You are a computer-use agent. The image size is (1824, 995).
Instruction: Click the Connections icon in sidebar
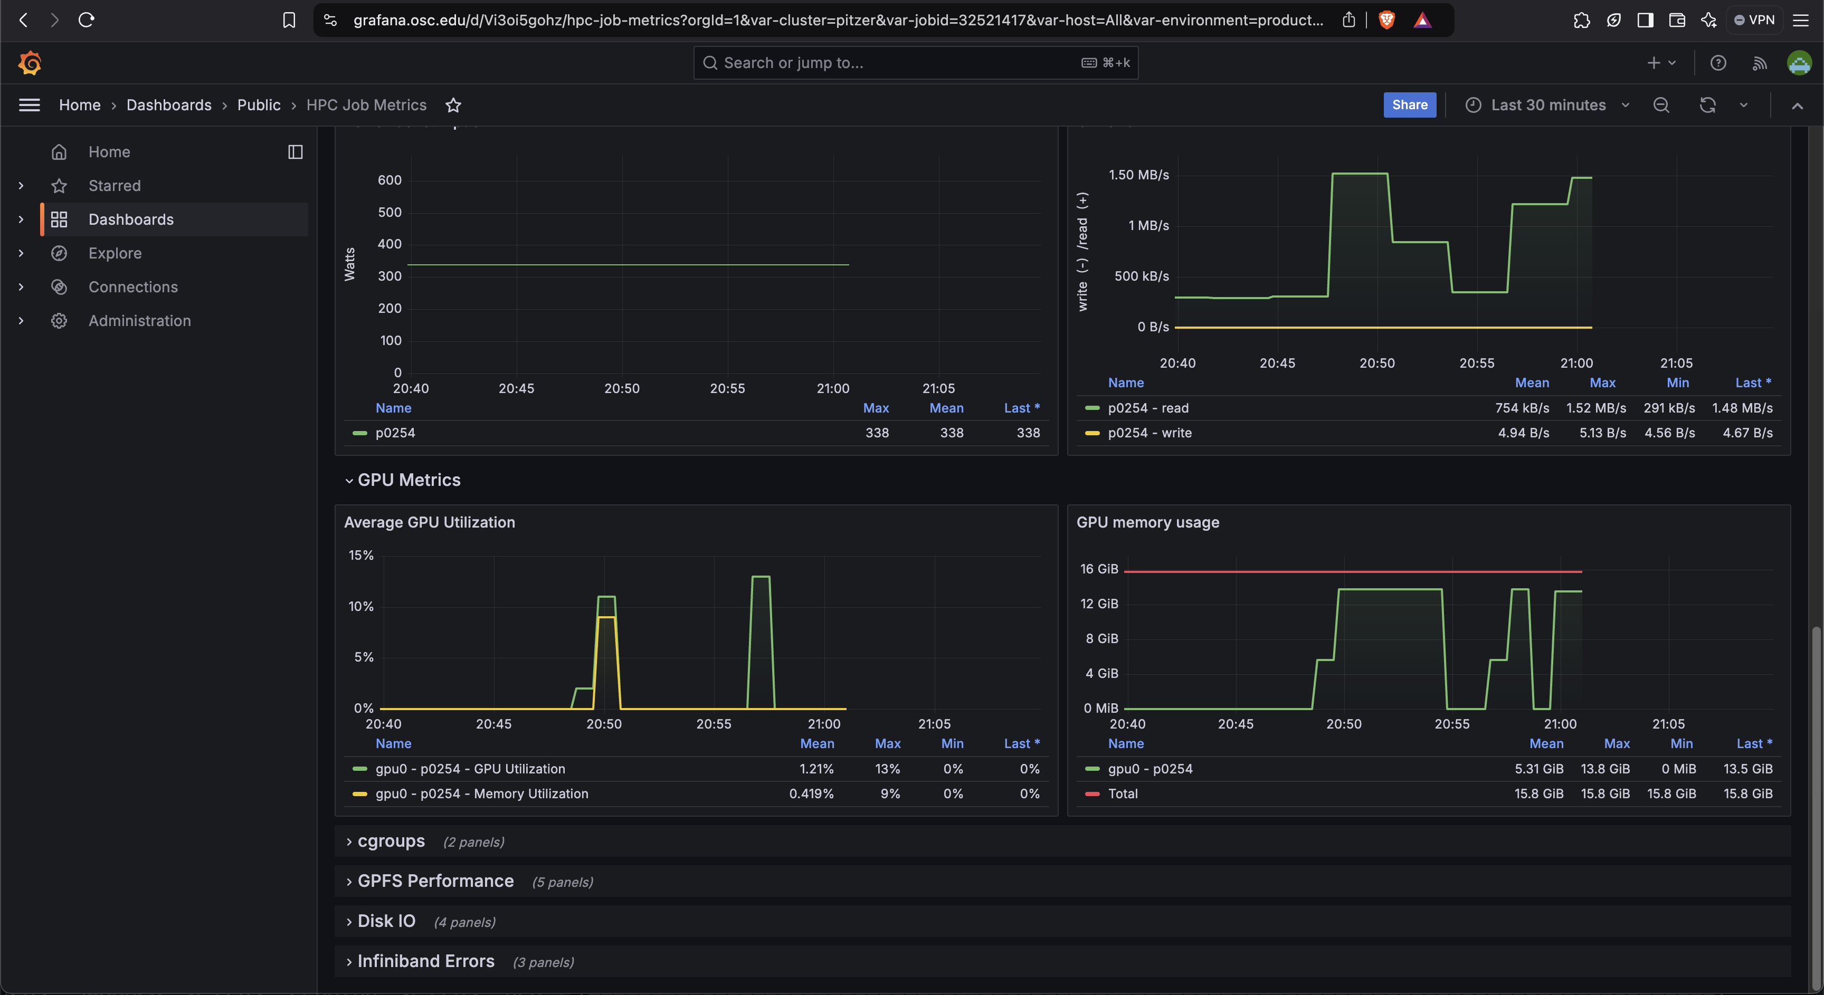tap(59, 286)
